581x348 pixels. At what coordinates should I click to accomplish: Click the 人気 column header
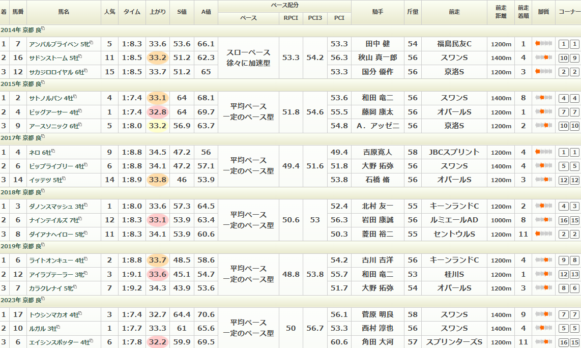pyautogui.click(x=109, y=12)
